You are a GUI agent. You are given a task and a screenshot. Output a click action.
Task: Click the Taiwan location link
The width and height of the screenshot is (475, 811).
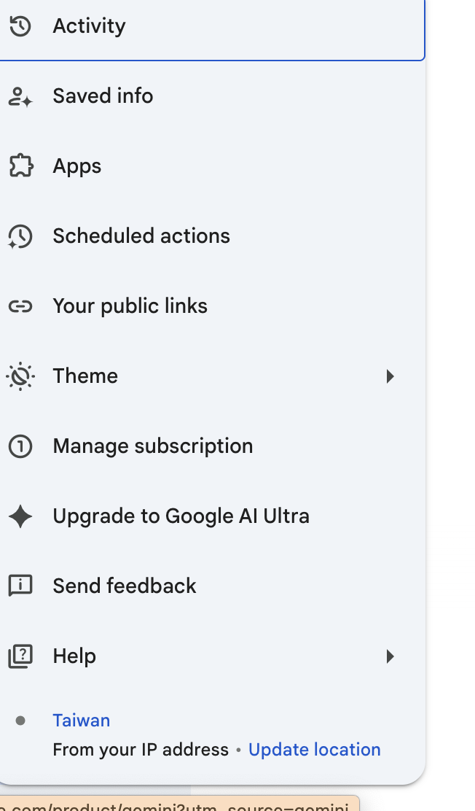tap(81, 721)
